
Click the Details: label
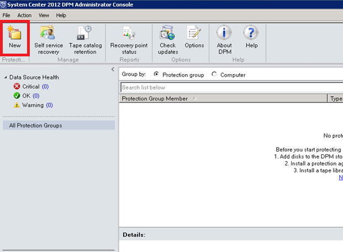(x=134, y=235)
